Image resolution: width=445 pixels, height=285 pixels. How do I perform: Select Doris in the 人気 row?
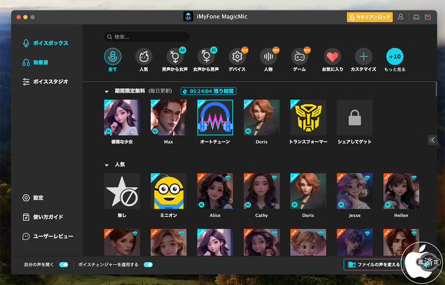(308, 191)
